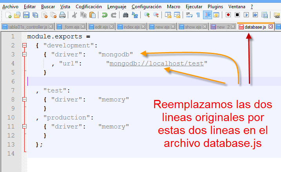Switch to the new.ejs tab
This screenshot has height=172, width=281.
pyautogui.click(x=162, y=27)
